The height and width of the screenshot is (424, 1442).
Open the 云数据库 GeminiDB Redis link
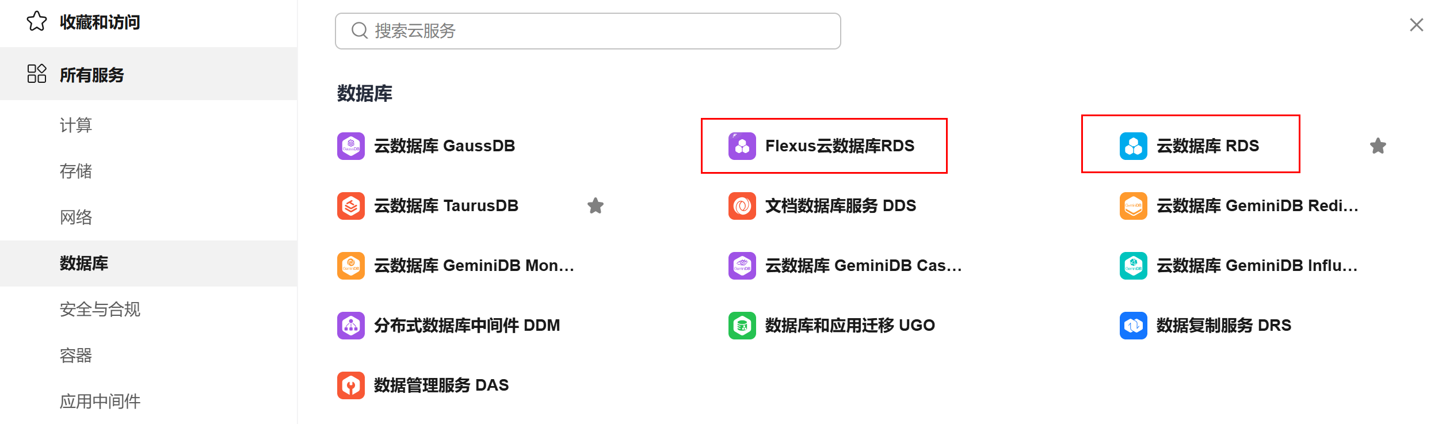pos(1257,206)
